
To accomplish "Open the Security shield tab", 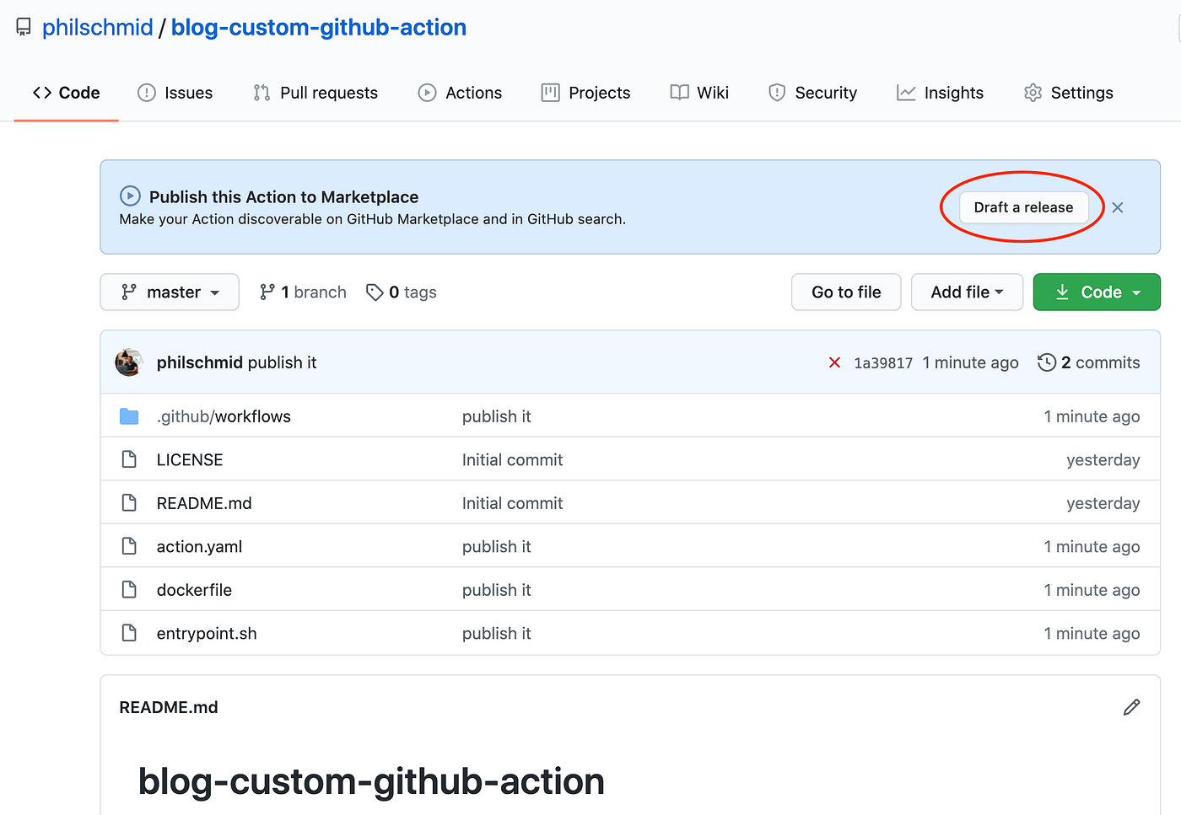I will 812,93.
